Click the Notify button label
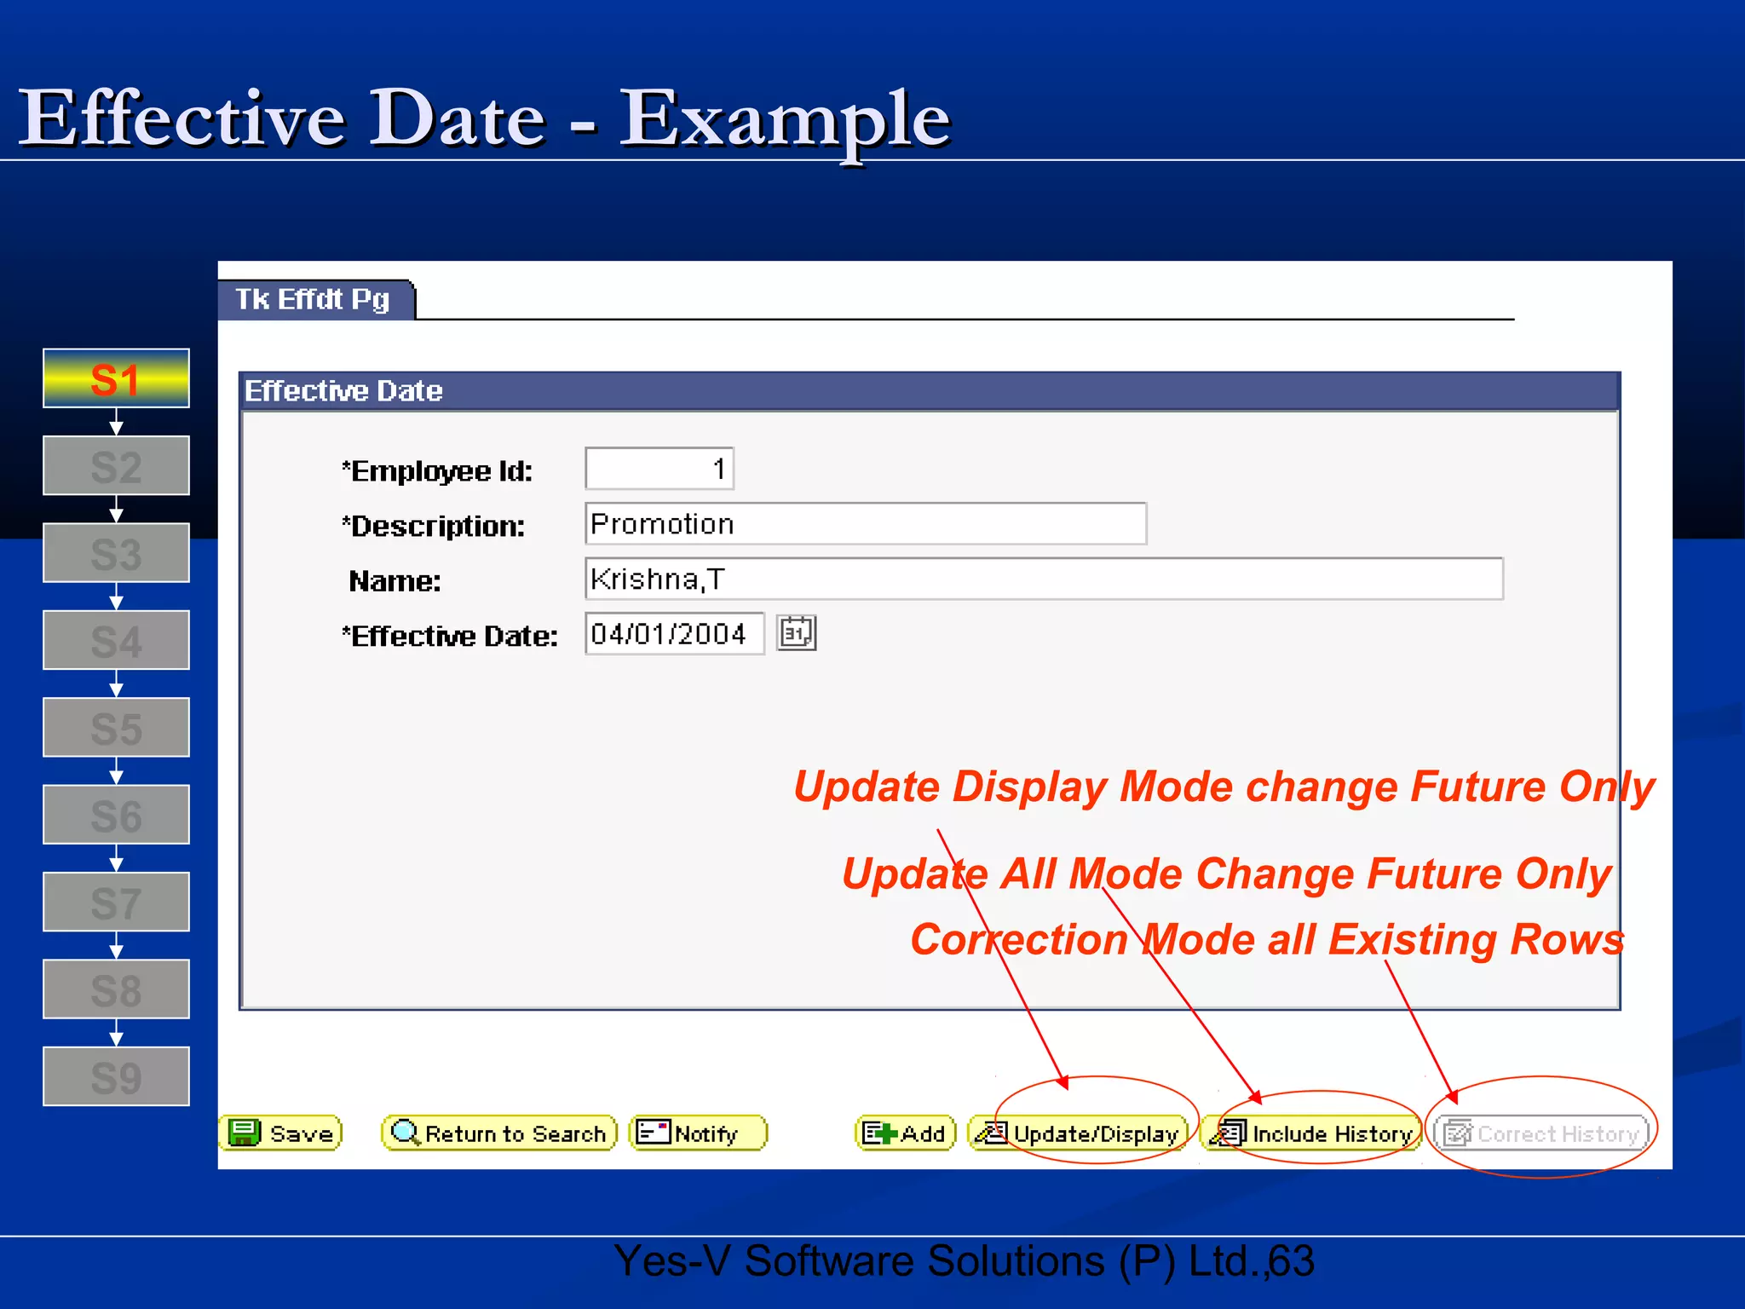 tap(705, 1134)
